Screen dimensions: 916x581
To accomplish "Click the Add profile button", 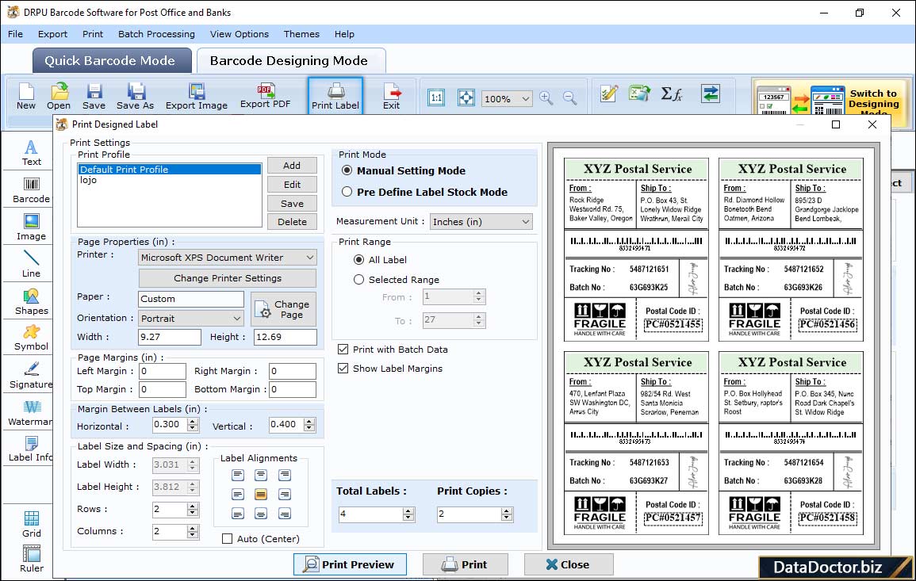I will [292, 166].
